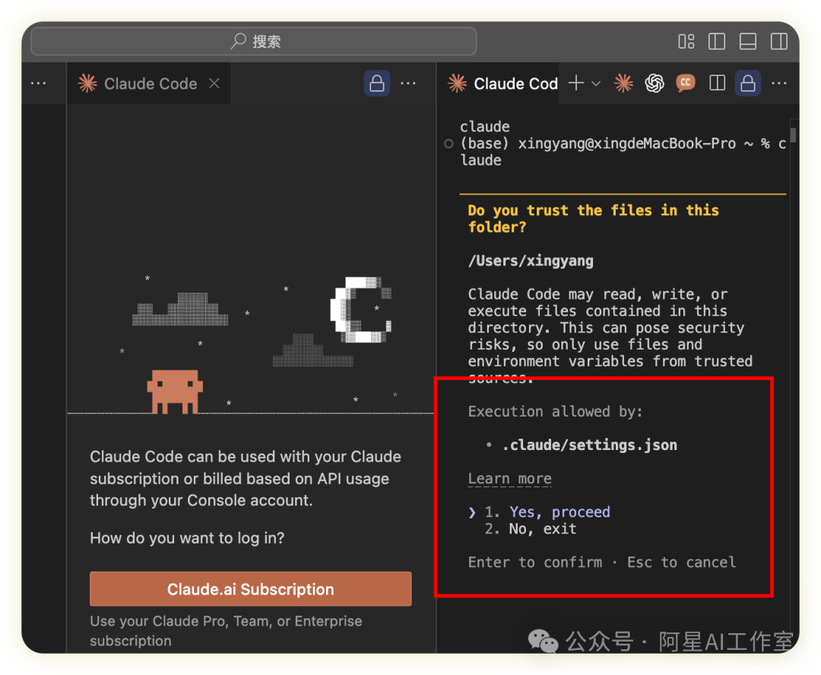Click the customize layout icon in title bar
This screenshot has width=821, height=675.
[686, 41]
